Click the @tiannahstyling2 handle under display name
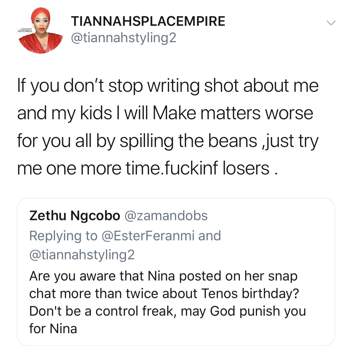 (124, 38)
